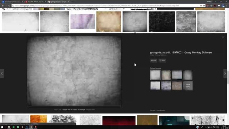Screen dimensions: 229x129
Task: Close the grunge texture Google tab
Action: tap(68, 2)
